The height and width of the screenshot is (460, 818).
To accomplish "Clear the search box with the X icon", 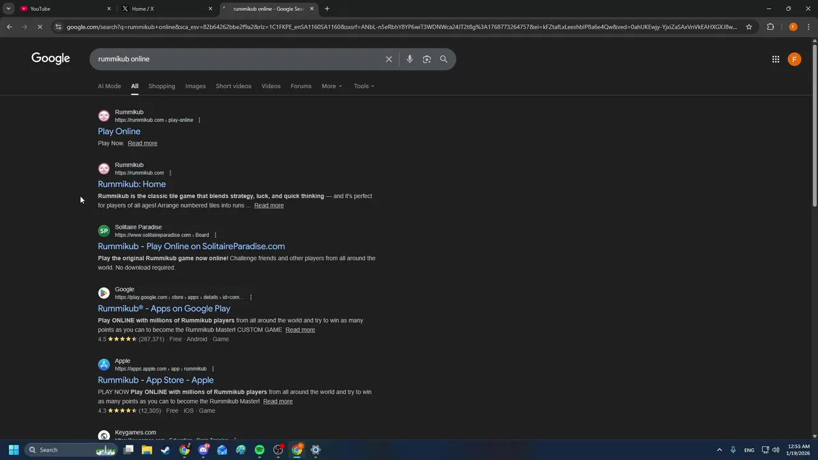I will coord(389,59).
